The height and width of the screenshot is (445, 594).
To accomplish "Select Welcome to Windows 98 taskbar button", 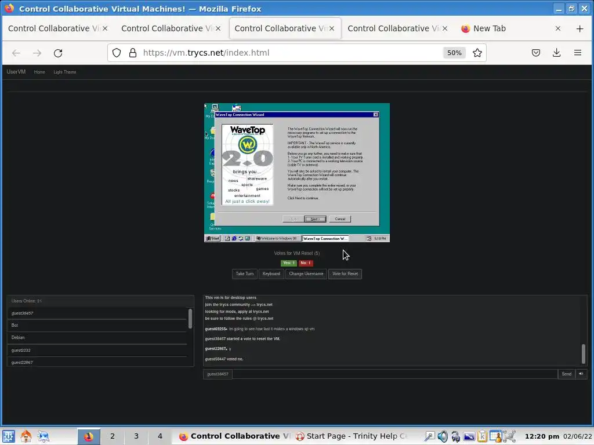I will point(277,238).
